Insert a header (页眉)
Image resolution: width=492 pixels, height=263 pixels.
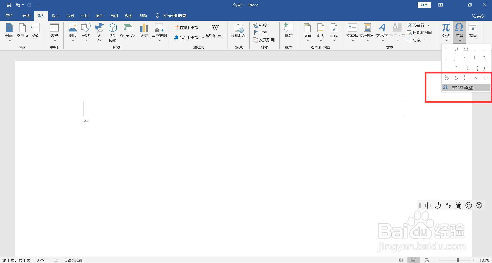307,32
